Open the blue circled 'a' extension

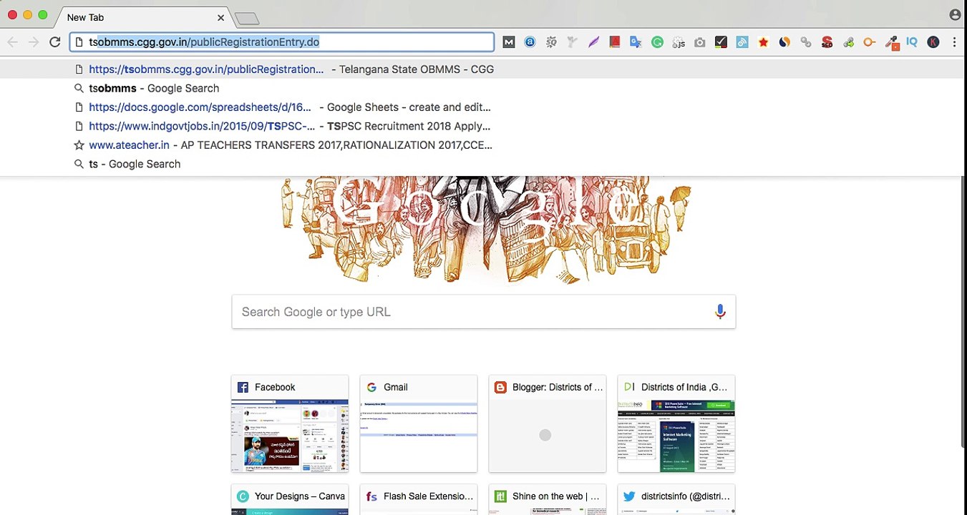click(x=530, y=42)
